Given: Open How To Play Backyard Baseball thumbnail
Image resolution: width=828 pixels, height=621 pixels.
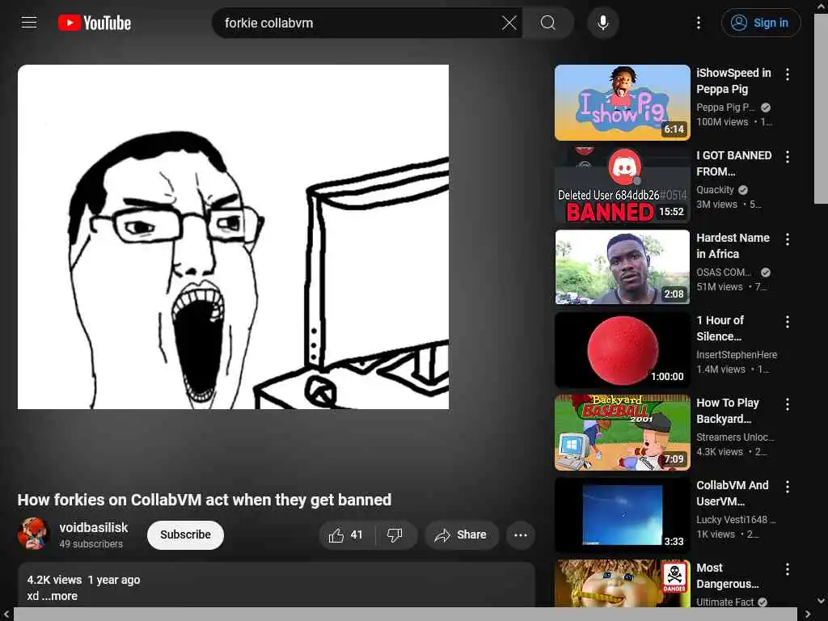Looking at the screenshot, I should click(622, 433).
